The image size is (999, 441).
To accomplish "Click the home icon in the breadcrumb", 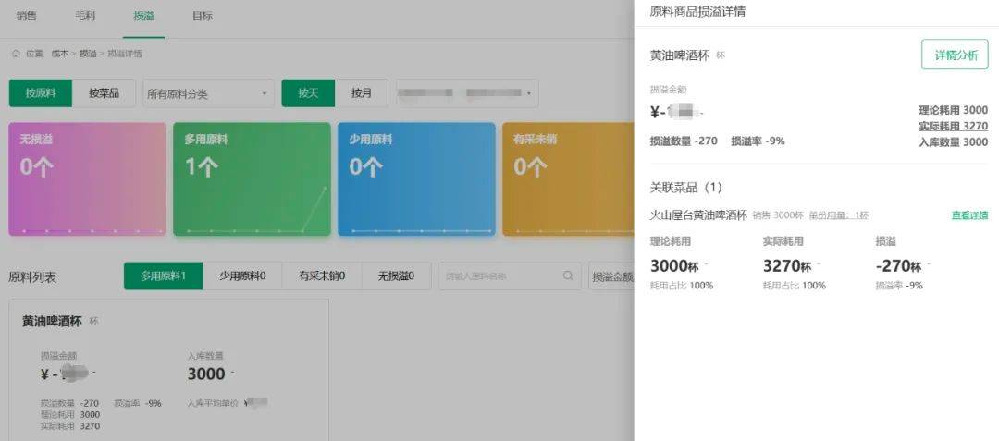I will (16, 54).
